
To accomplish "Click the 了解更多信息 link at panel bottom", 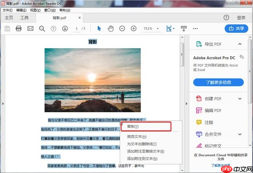I will 221,165.
